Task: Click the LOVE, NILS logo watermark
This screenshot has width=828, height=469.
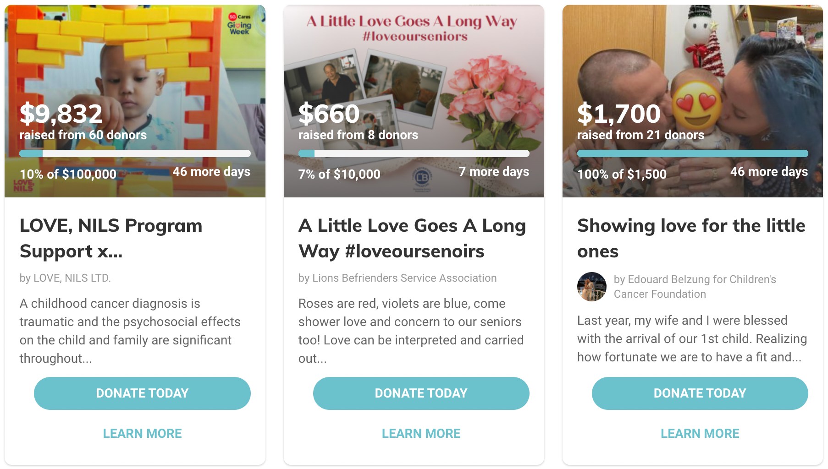Action: click(23, 185)
